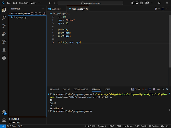Open the Manage gear menu
This screenshot has height=128, width=171.
pos(4,120)
